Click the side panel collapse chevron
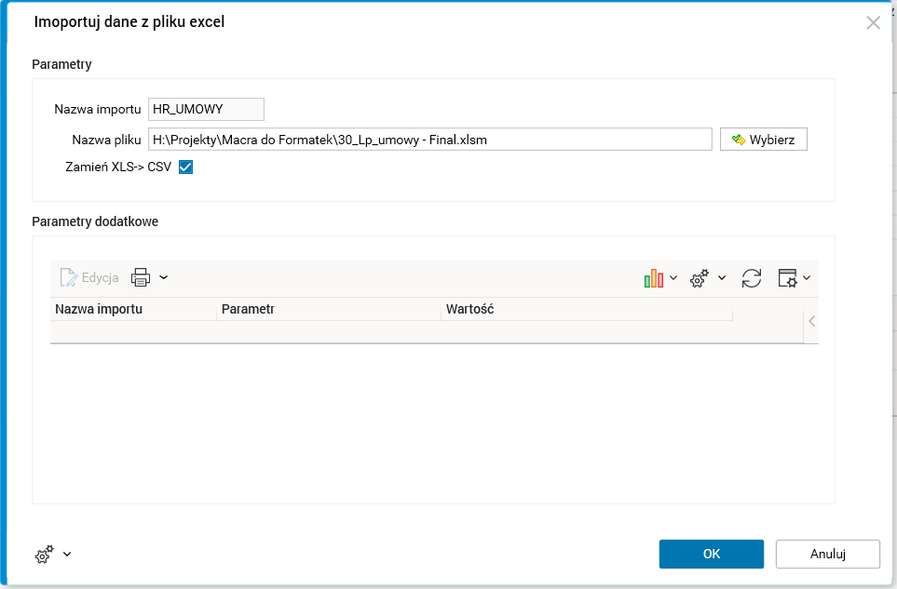The image size is (897, 589). tap(811, 321)
